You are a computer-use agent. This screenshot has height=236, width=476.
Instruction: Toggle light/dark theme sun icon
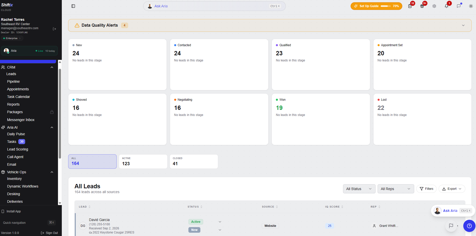(x=471, y=6)
